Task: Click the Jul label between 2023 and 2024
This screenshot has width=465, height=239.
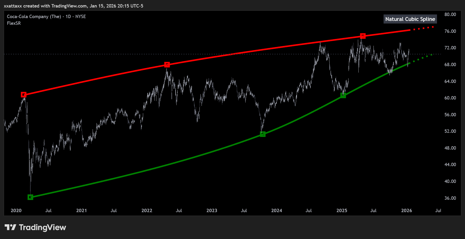Action: [x=244, y=211]
